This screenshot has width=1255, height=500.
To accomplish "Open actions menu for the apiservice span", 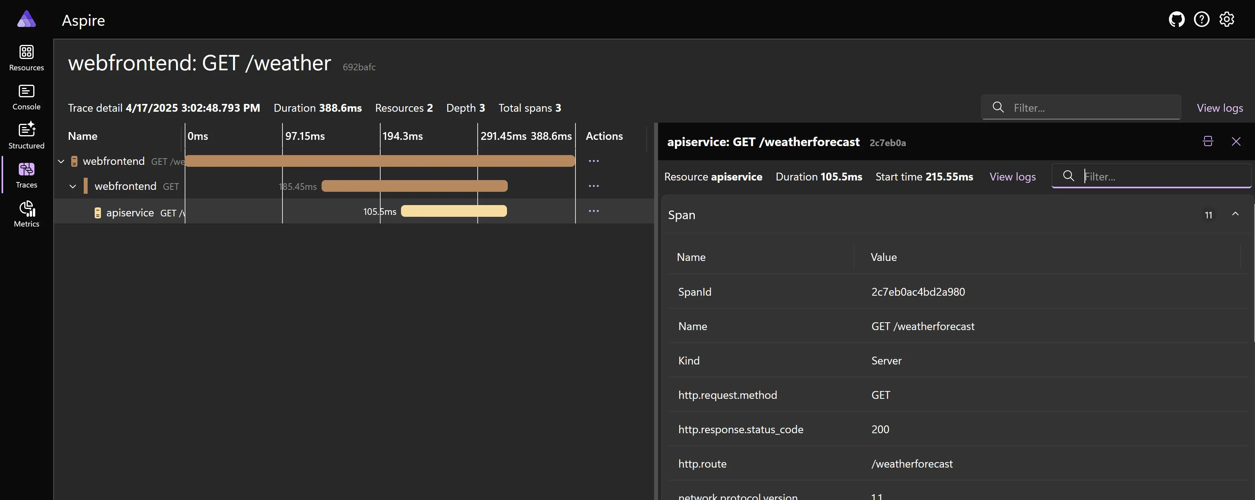I will [594, 211].
